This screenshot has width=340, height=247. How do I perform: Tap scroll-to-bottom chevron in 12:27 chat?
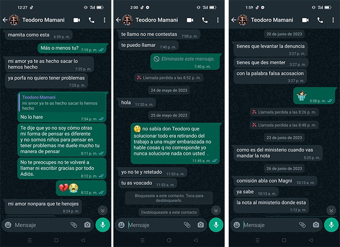[x=102, y=210]
